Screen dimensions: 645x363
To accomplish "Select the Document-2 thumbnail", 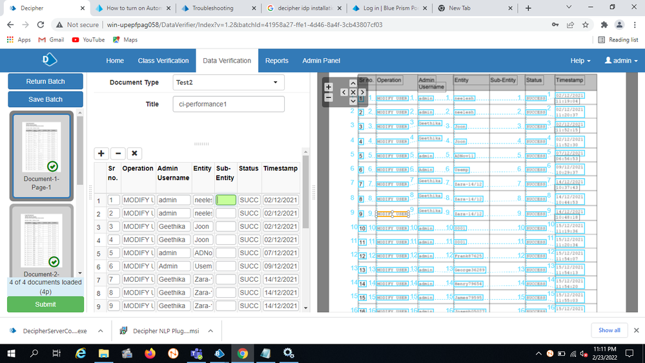I will click(x=41, y=242).
